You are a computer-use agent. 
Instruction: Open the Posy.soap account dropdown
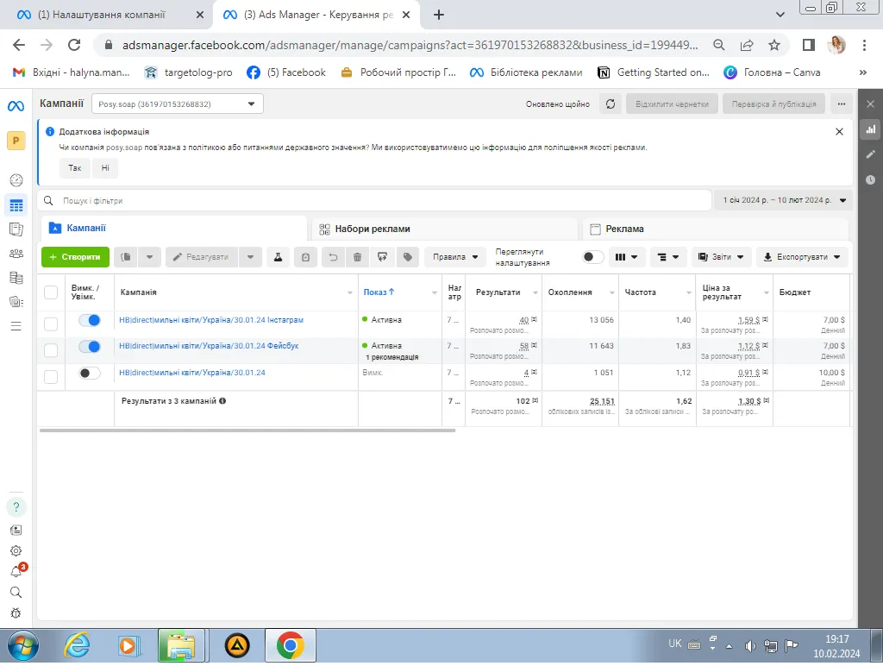(177, 104)
